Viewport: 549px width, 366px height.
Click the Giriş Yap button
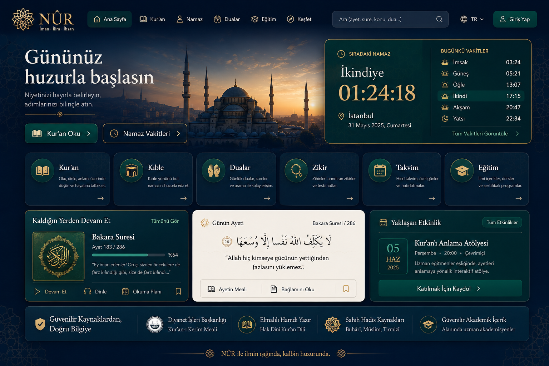515,19
